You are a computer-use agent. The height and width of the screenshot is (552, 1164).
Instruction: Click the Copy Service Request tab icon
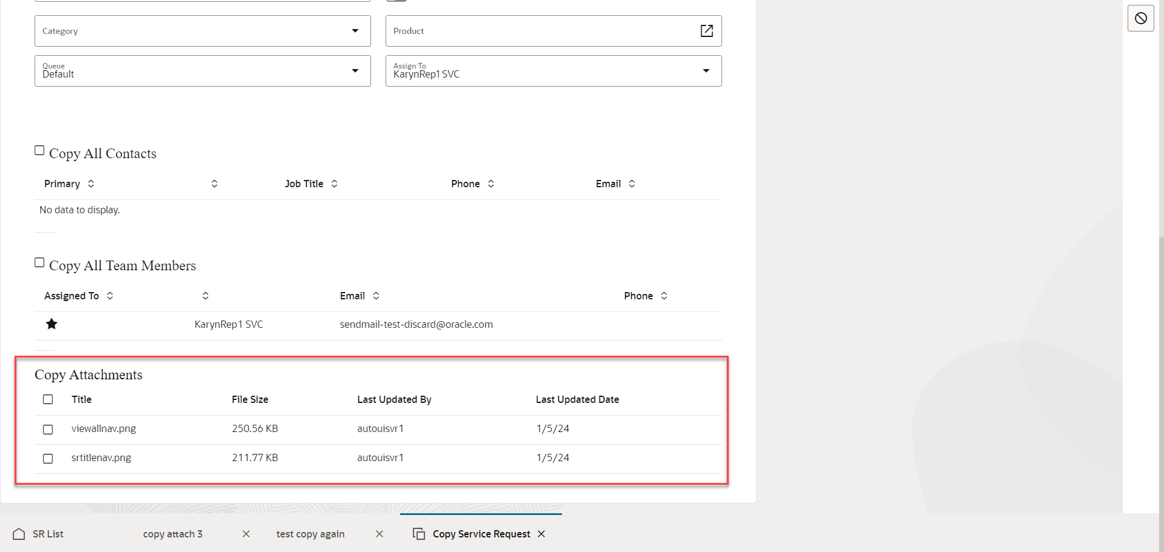tap(419, 534)
